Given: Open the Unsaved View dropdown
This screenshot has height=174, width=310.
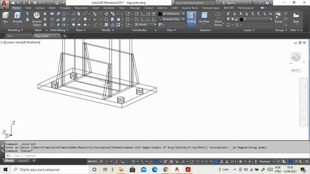Looking at the screenshot, I should click(x=171, y=19).
